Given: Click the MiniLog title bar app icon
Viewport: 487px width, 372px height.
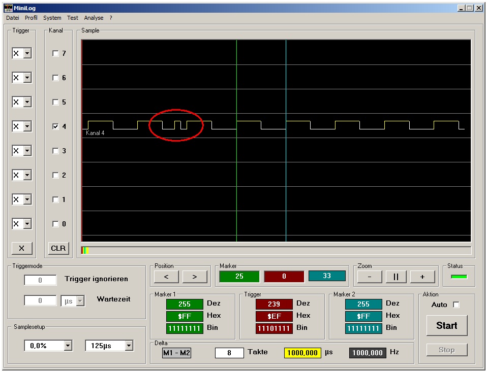Looking at the screenshot, I should coord(8,8).
